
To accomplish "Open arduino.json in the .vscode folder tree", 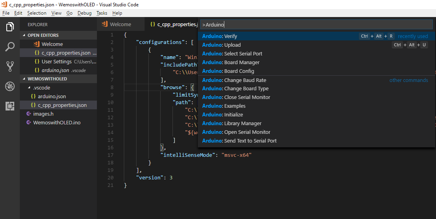I will (59, 96).
